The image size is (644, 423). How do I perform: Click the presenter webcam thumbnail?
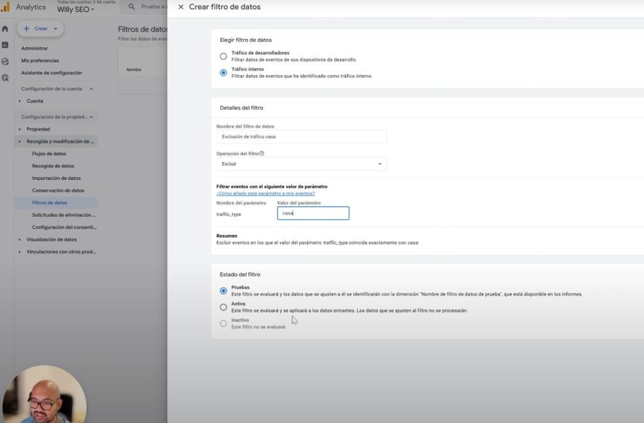tap(45, 395)
